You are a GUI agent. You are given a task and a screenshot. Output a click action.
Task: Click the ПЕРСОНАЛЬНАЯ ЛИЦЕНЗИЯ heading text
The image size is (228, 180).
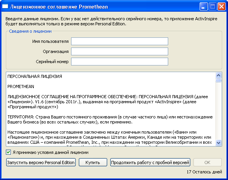[35, 76]
